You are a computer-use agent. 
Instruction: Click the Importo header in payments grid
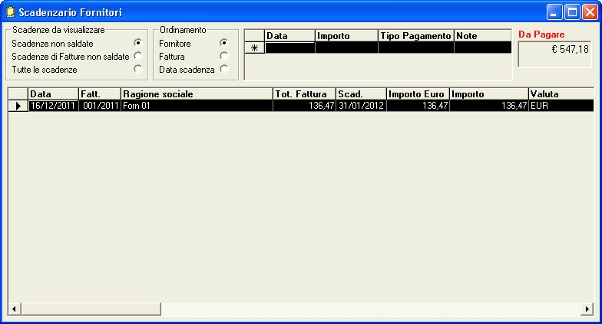(x=347, y=36)
